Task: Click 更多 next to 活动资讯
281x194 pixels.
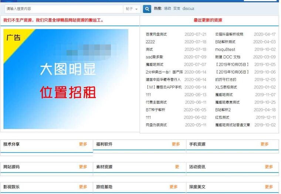Action: point(269,167)
